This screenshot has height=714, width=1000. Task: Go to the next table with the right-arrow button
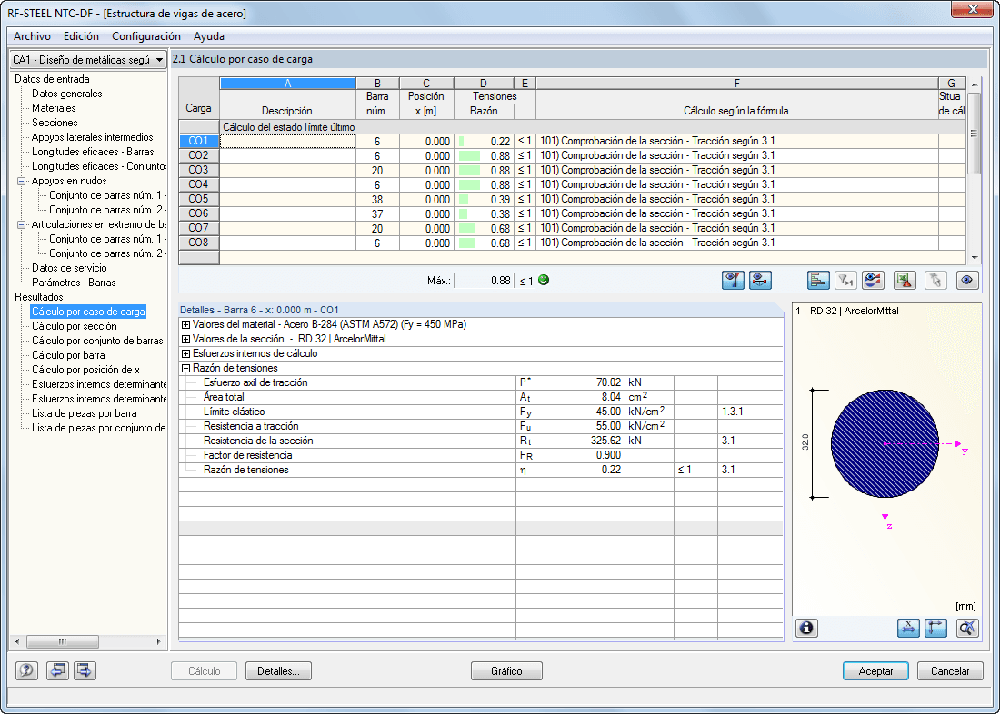tap(85, 670)
